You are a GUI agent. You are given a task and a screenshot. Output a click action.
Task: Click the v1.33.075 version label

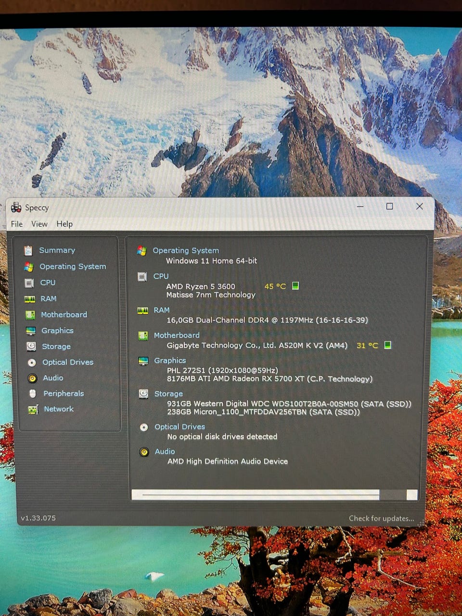pos(38,518)
